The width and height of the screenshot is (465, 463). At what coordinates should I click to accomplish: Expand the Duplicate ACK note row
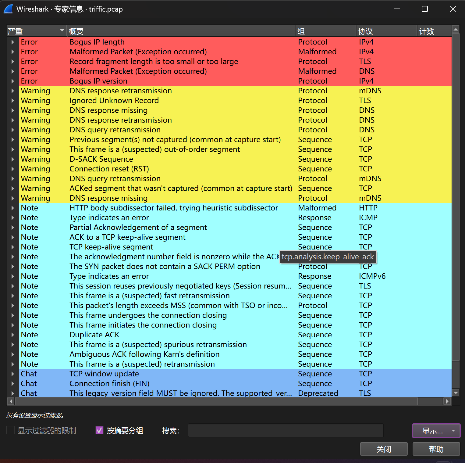click(12, 335)
